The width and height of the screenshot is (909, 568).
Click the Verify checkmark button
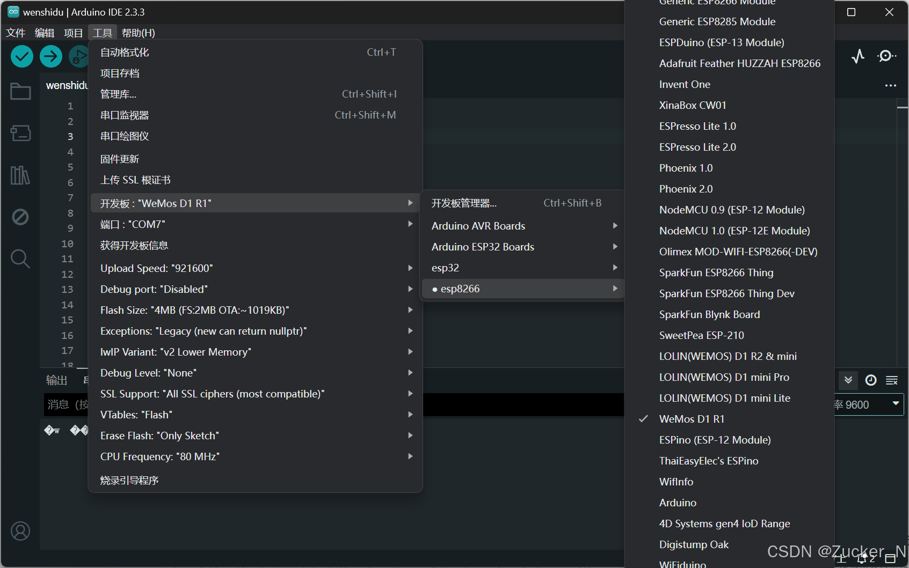(x=22, y=56)
